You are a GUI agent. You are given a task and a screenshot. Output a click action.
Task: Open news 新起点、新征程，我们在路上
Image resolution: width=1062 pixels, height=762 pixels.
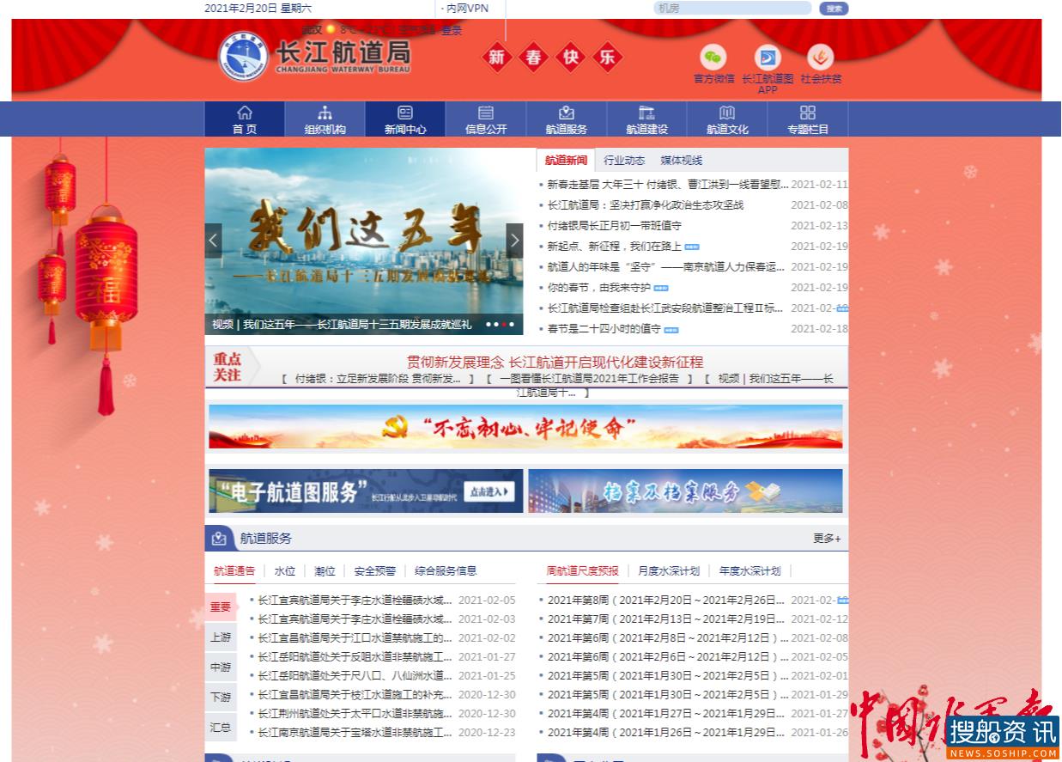[x=614, y=247]
